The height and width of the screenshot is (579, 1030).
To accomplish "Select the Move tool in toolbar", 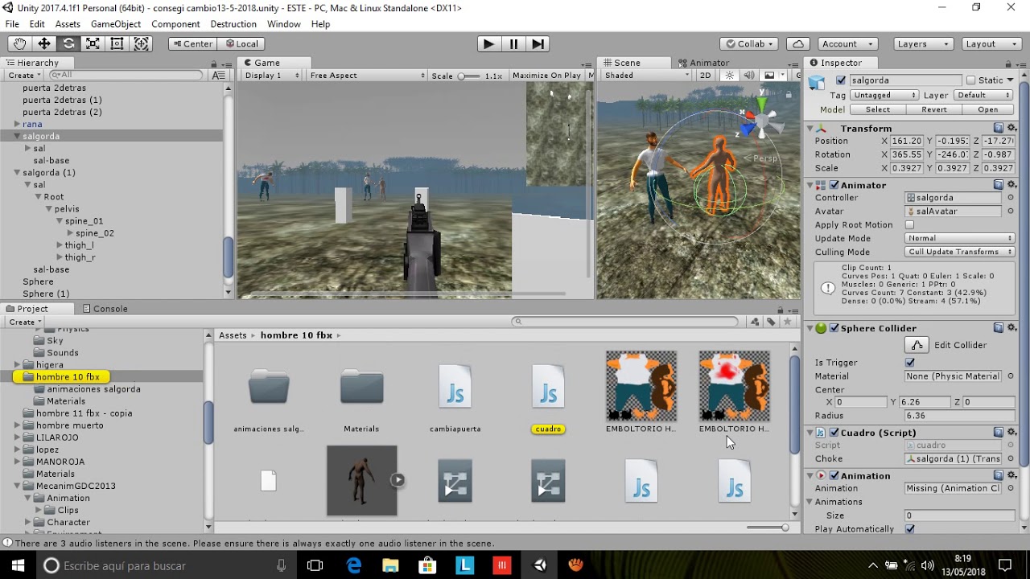I will pyautogui.click(x=44, y=44).
